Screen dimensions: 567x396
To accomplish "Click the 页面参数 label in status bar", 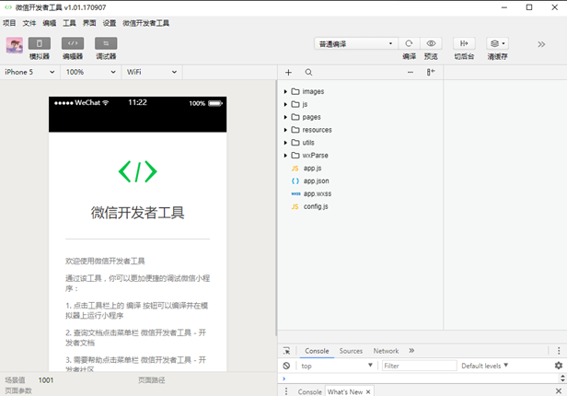I will pyautogui.click(x=18, y=391).
